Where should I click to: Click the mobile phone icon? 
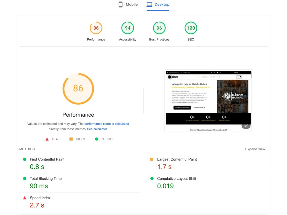coord(121,4)
